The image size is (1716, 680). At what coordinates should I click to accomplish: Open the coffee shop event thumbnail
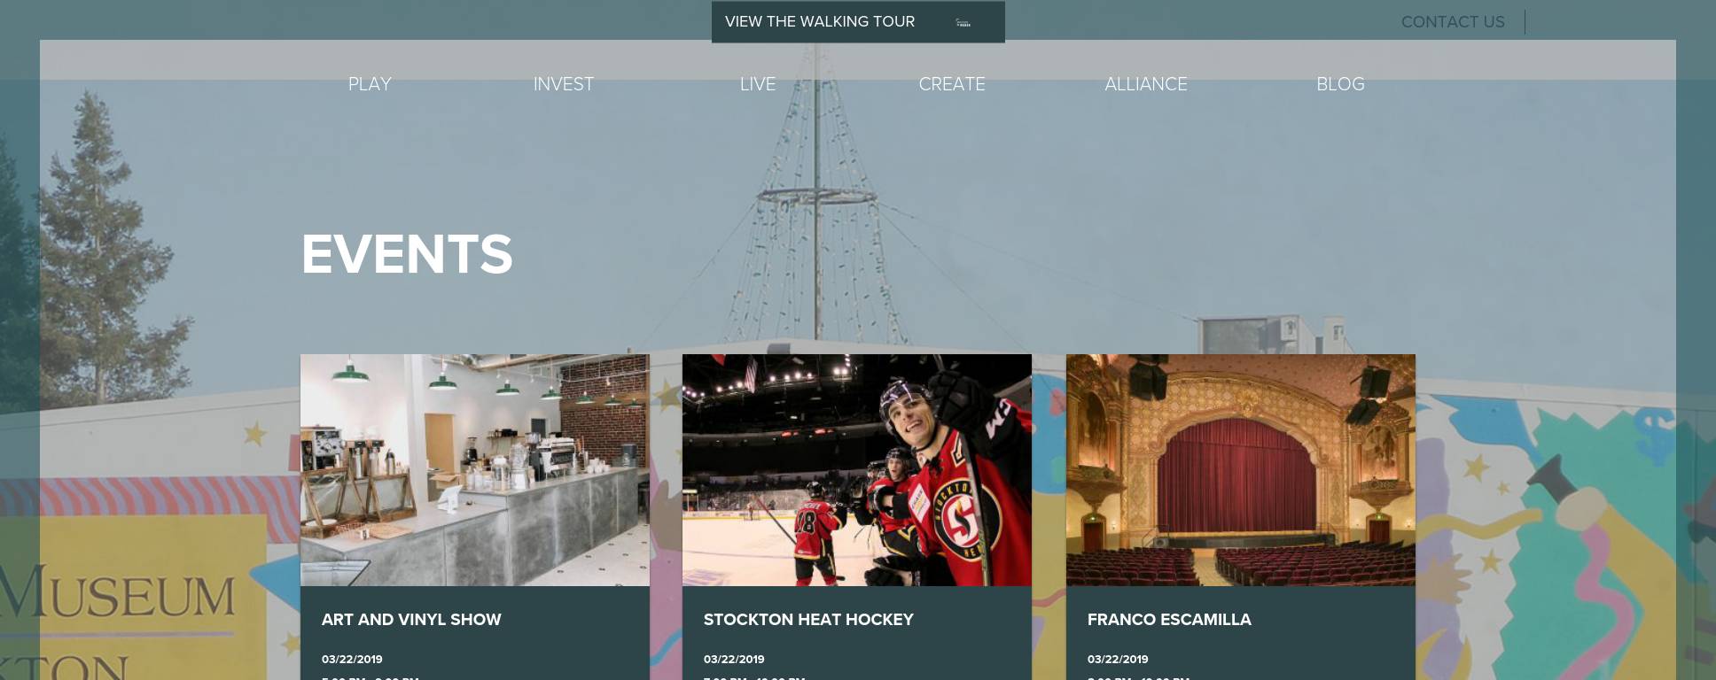click(475, 470)
